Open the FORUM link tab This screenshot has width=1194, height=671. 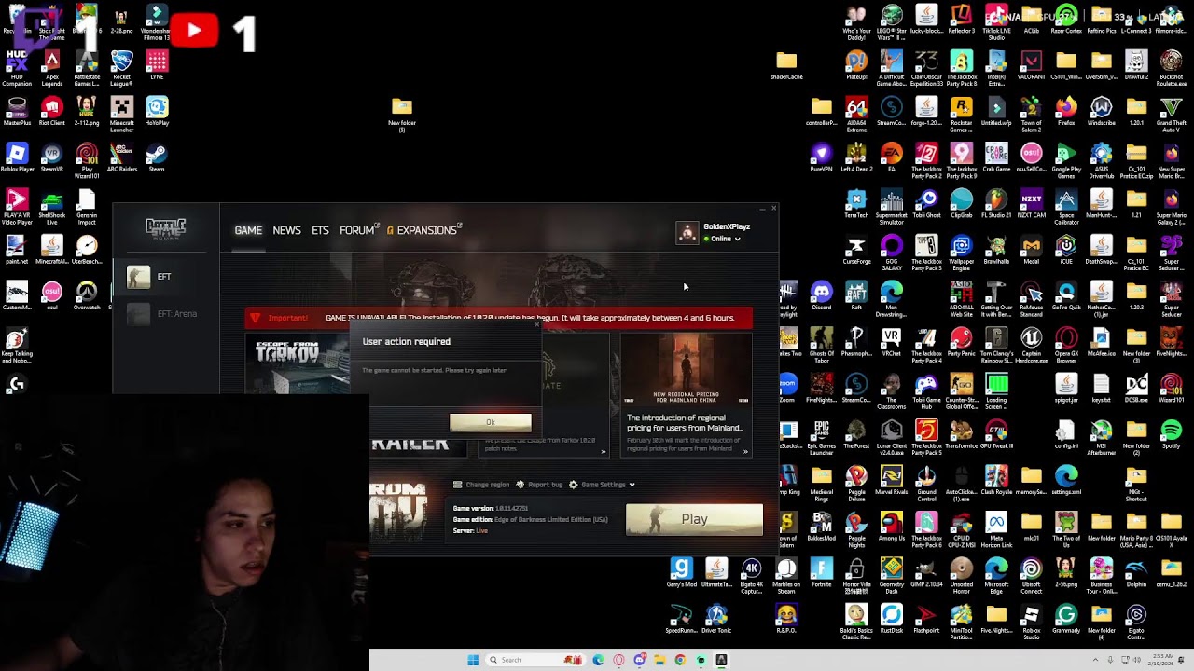358,230
